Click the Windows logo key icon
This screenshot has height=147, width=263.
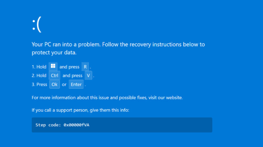53,67
